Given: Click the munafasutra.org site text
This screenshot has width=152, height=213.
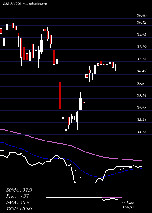Looking at the screenshot, I should click(35, 4).
